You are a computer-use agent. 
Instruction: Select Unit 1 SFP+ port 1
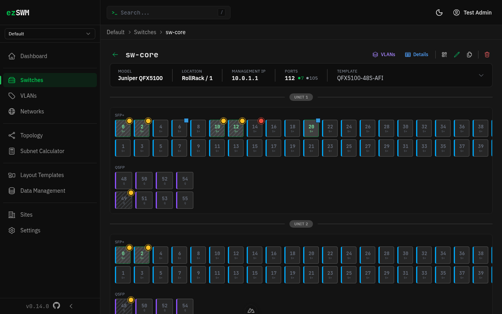click(123, 148)
